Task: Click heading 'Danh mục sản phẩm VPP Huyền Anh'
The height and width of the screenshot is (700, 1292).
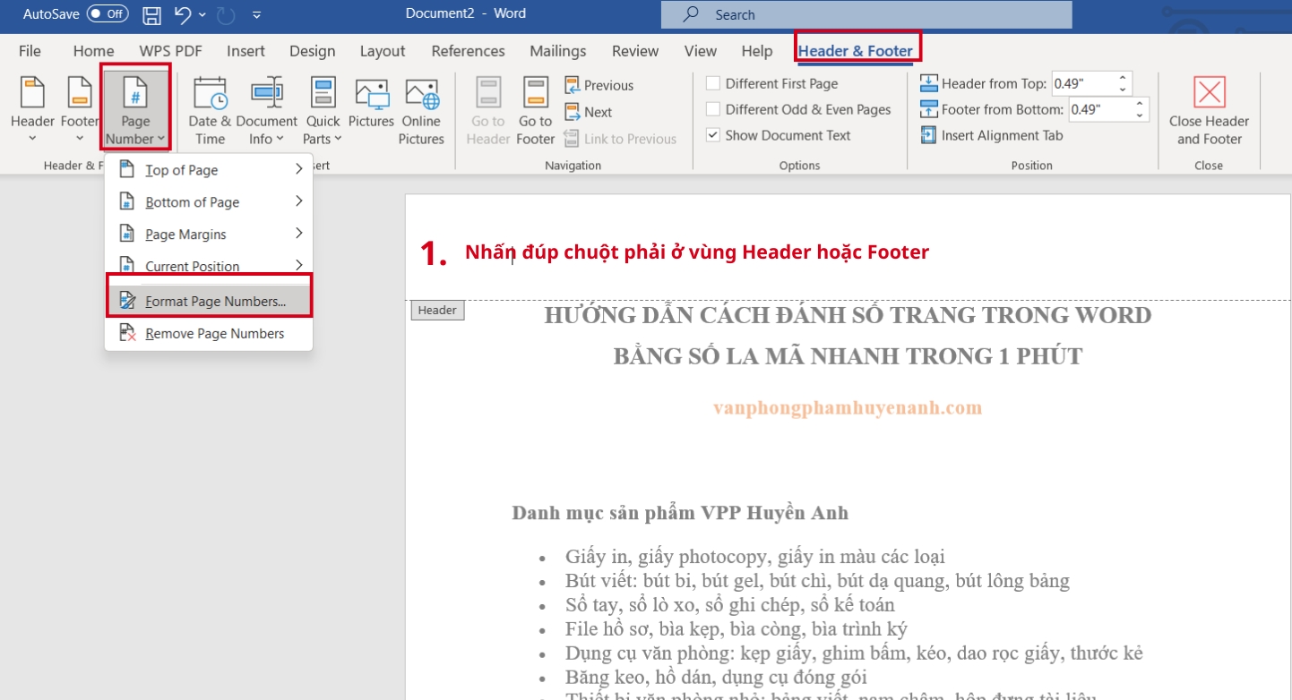Action: point(680,513)
